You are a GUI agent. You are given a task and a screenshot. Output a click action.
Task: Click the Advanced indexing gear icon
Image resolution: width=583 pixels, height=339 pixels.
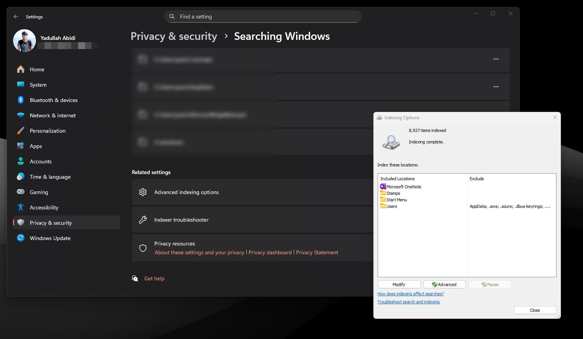[x=143, y=192]
